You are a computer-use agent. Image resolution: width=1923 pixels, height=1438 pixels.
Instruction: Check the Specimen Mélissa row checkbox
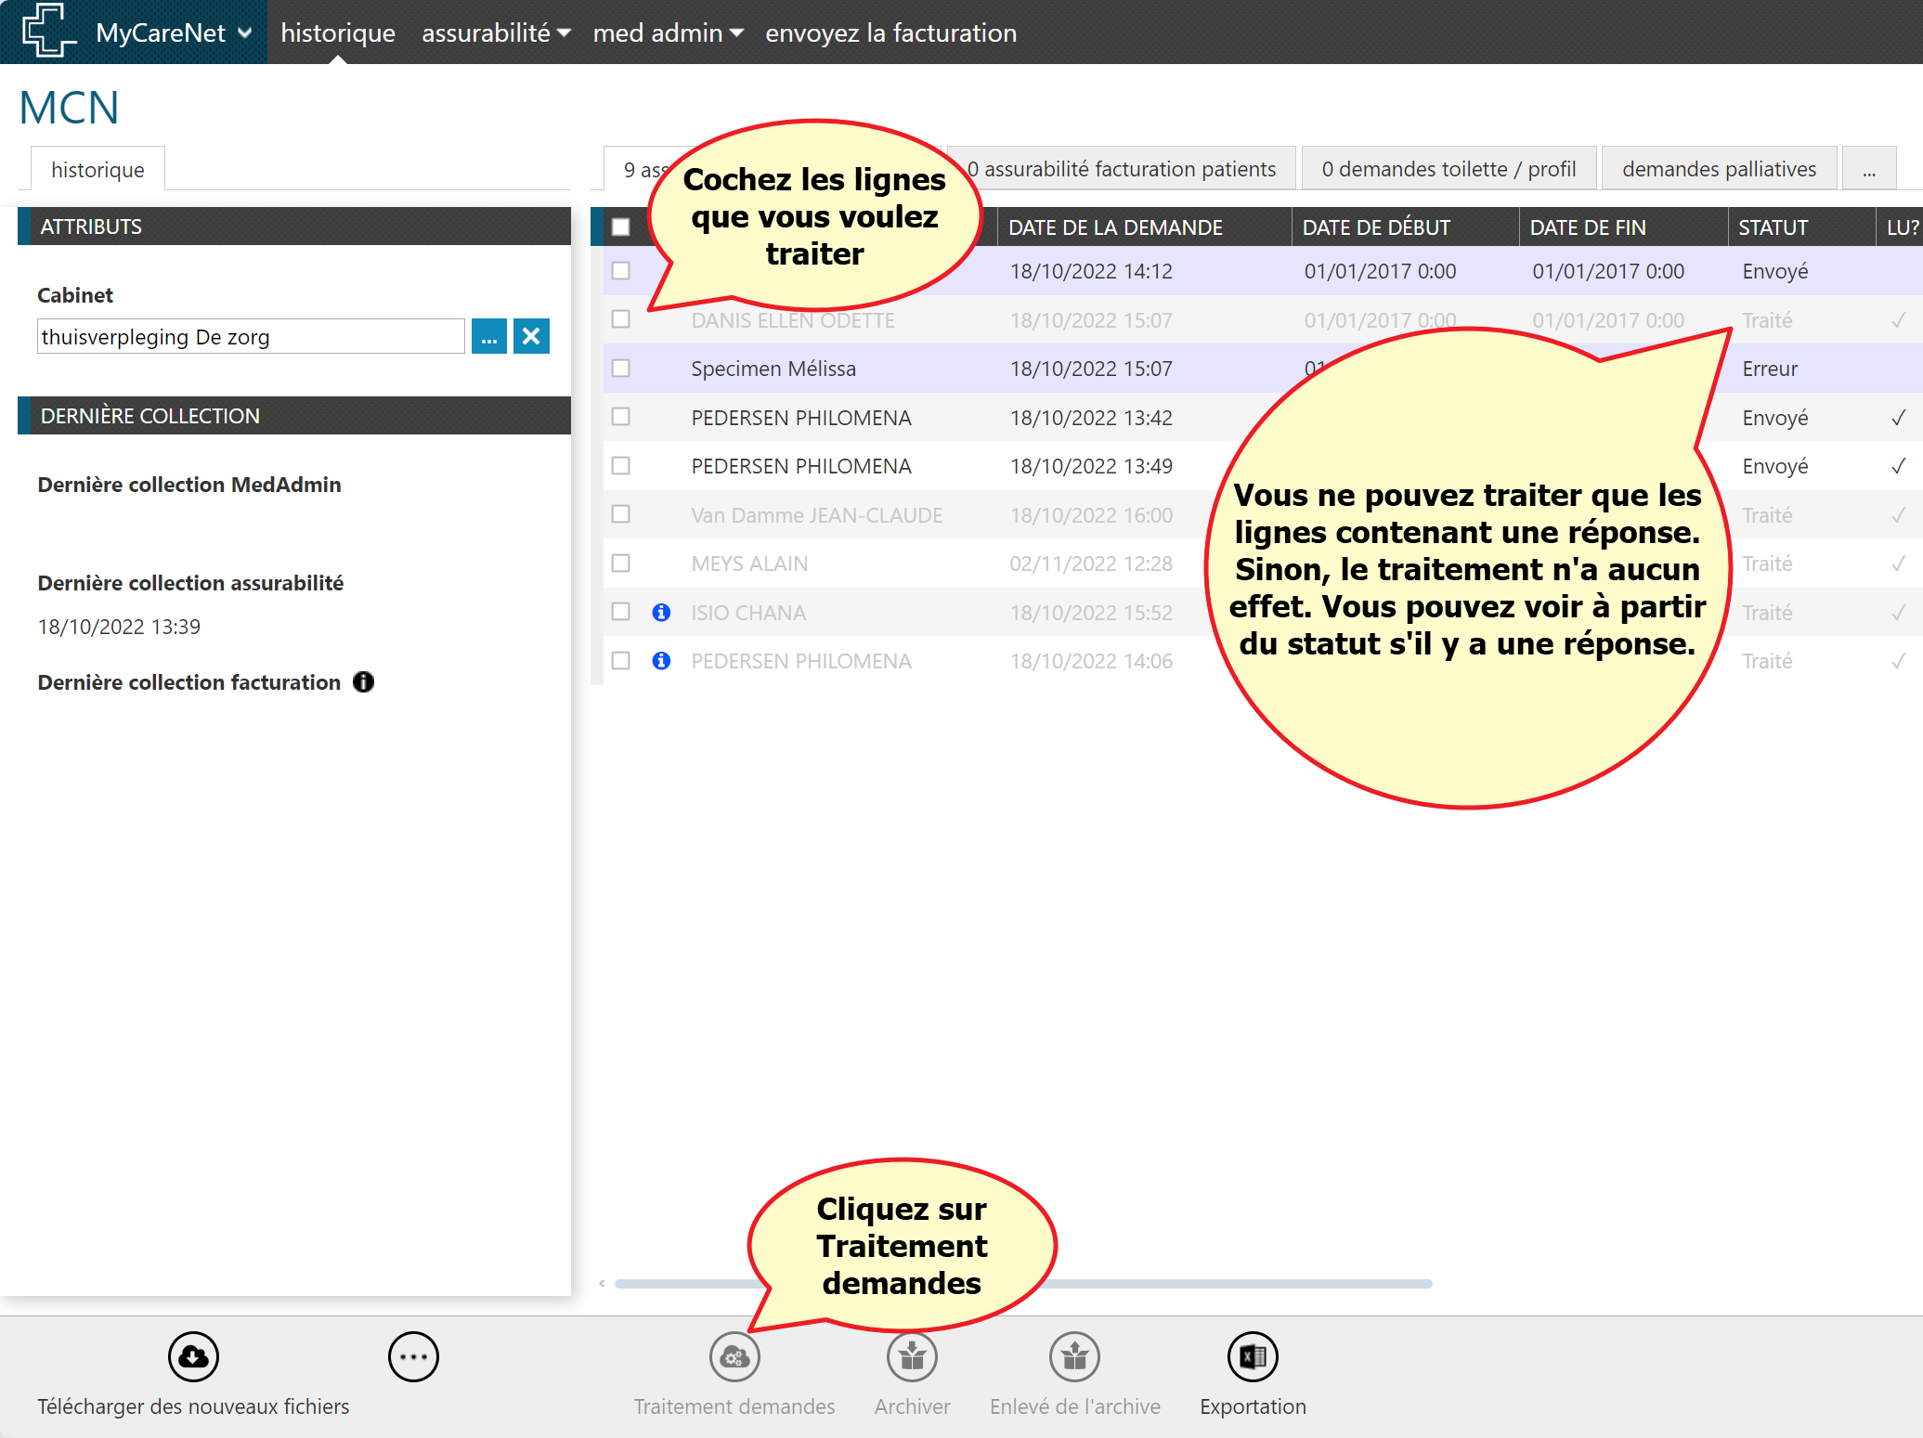click(621, 369)
